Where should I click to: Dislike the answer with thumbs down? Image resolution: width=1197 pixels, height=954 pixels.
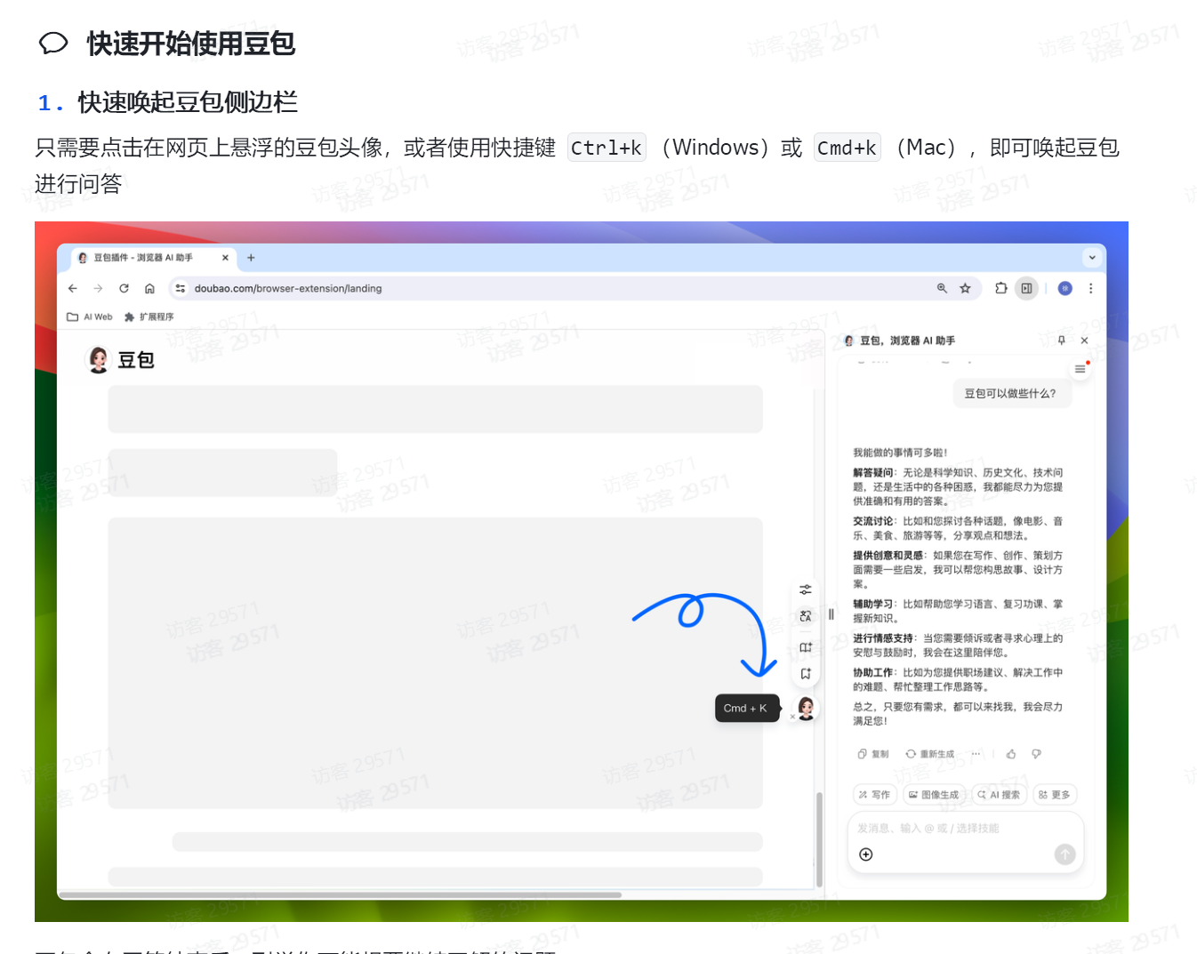pos(1036,754)
